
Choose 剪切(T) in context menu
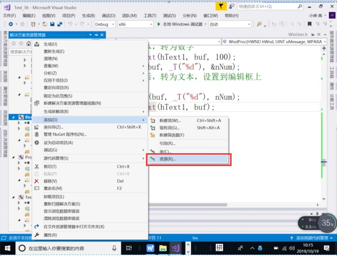coord(90,167)
